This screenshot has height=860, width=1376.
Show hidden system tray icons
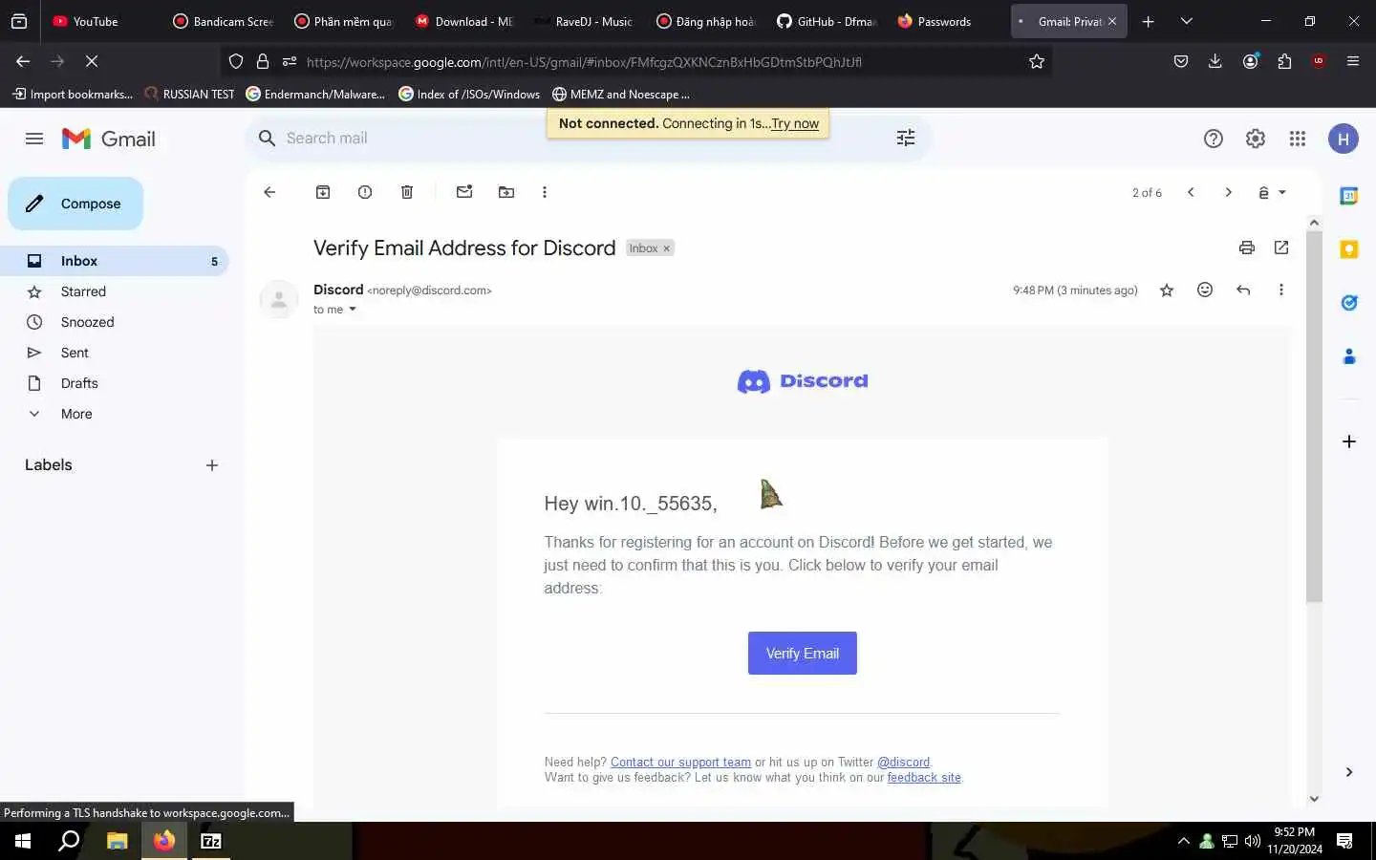tap(1184, 841)
